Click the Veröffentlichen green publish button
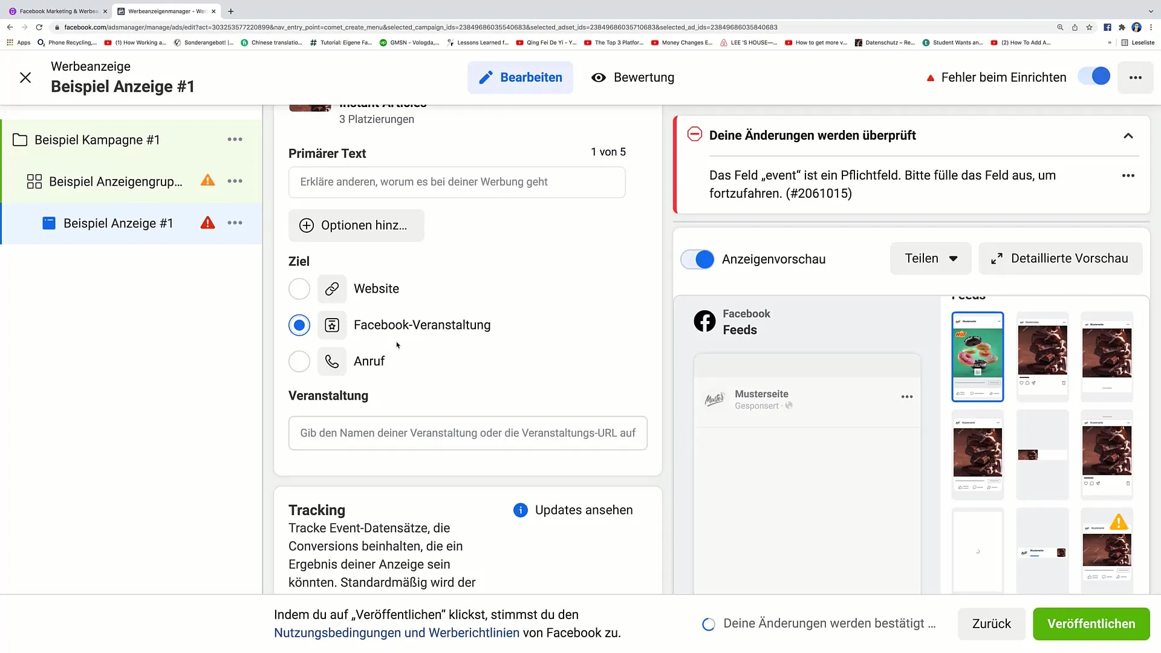This screenshot has width=1161, height=653. tap(1091, 623)
